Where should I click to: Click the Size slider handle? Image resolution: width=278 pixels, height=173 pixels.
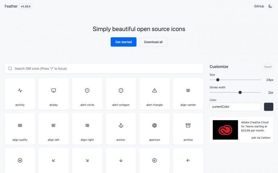click(218, 80)
